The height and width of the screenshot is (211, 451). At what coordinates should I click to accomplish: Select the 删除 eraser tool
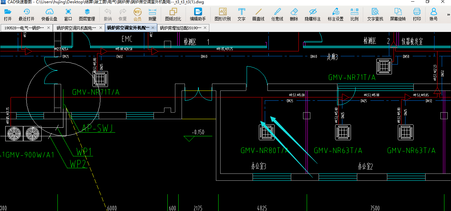[x=294, y=15]
